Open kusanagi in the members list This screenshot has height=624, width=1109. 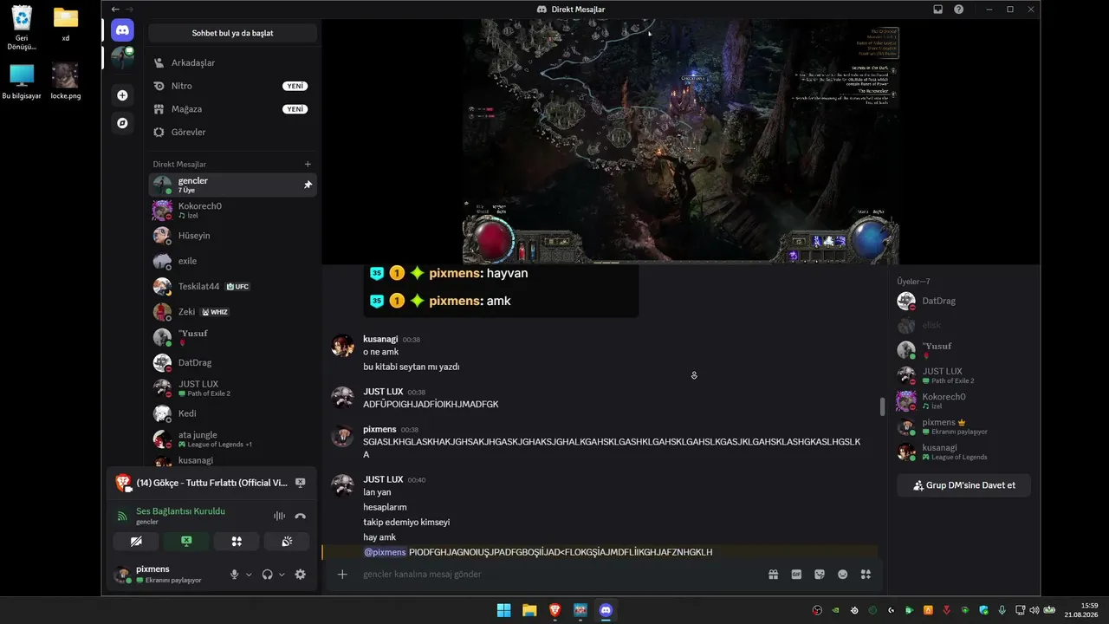[963, 452]
